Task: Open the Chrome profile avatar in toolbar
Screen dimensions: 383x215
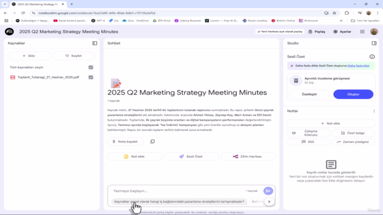Action: (x=369, y=13)
